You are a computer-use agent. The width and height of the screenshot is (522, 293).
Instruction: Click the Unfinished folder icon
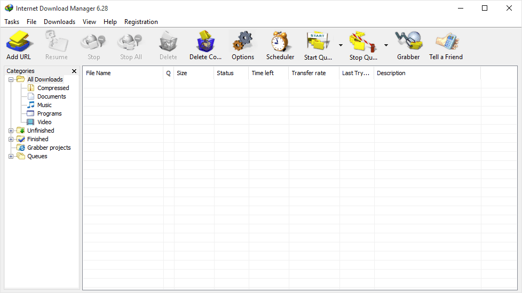coord(21,130)
